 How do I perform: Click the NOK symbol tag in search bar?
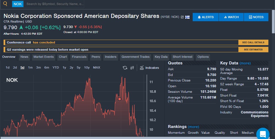(18, 4)
